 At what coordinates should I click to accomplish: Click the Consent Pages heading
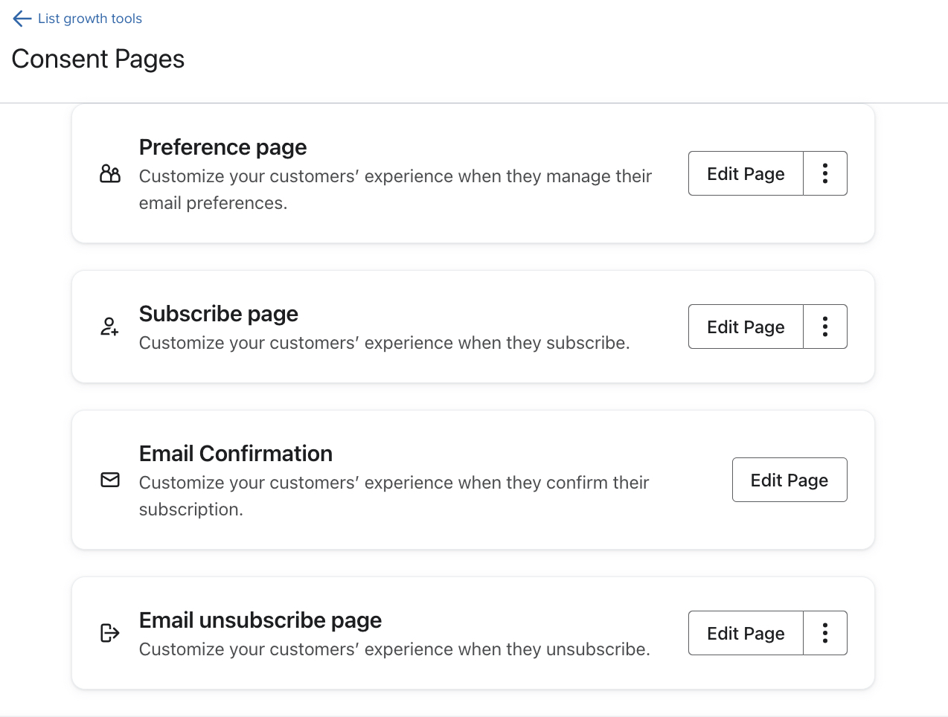97,59
